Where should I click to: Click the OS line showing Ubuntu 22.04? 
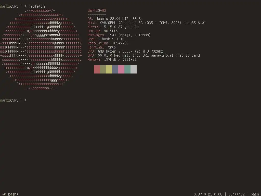coord(115,19)
